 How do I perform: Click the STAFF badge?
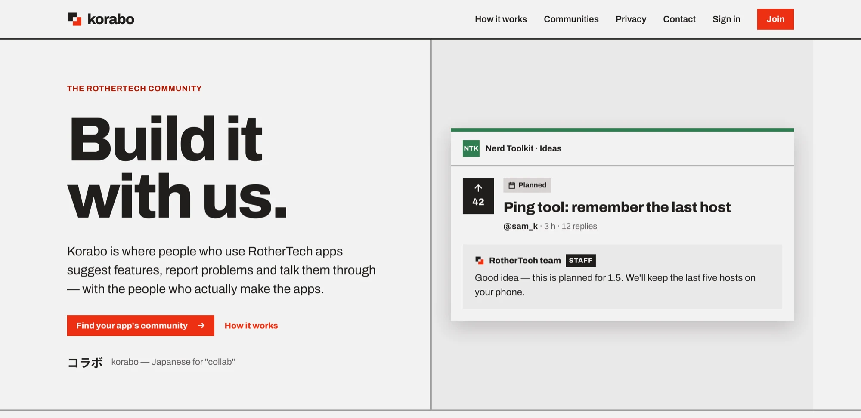580,261
